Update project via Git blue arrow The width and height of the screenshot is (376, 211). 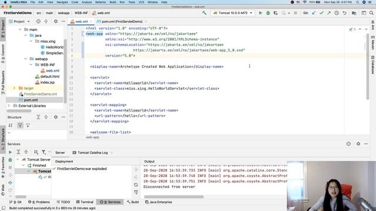(x=314, y=13)
